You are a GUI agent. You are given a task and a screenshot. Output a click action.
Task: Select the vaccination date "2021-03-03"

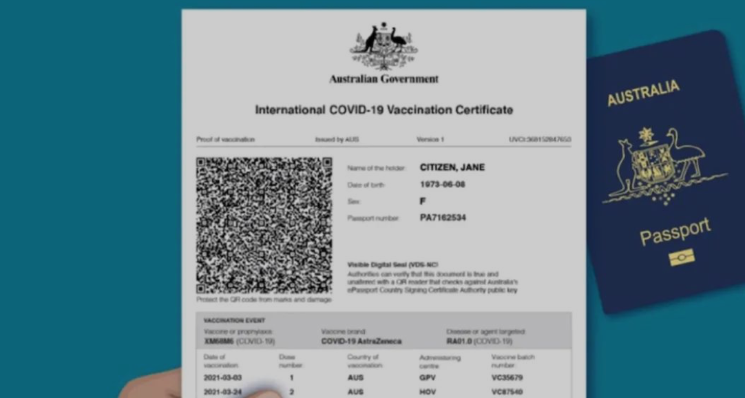coord(223,378)
